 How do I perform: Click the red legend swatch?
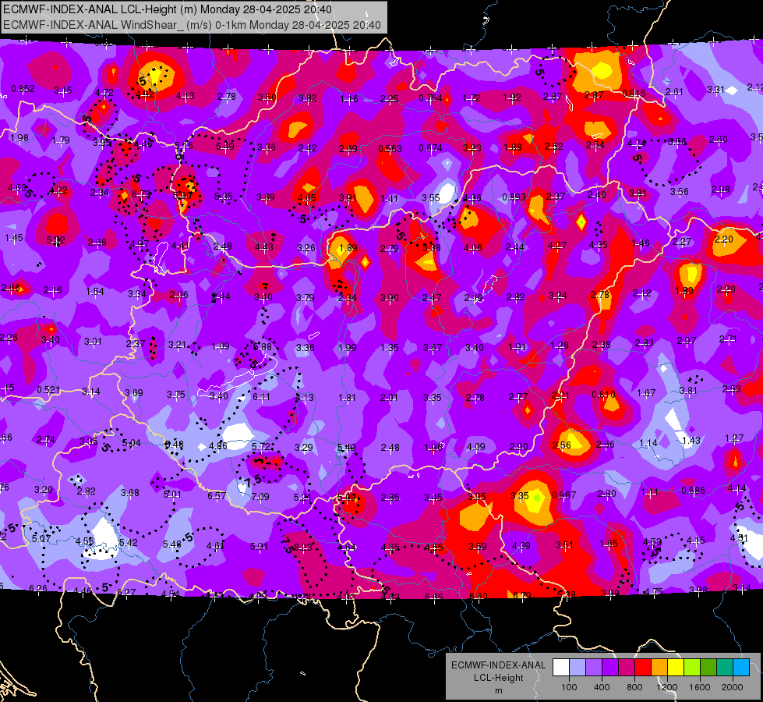pos(643,668)
